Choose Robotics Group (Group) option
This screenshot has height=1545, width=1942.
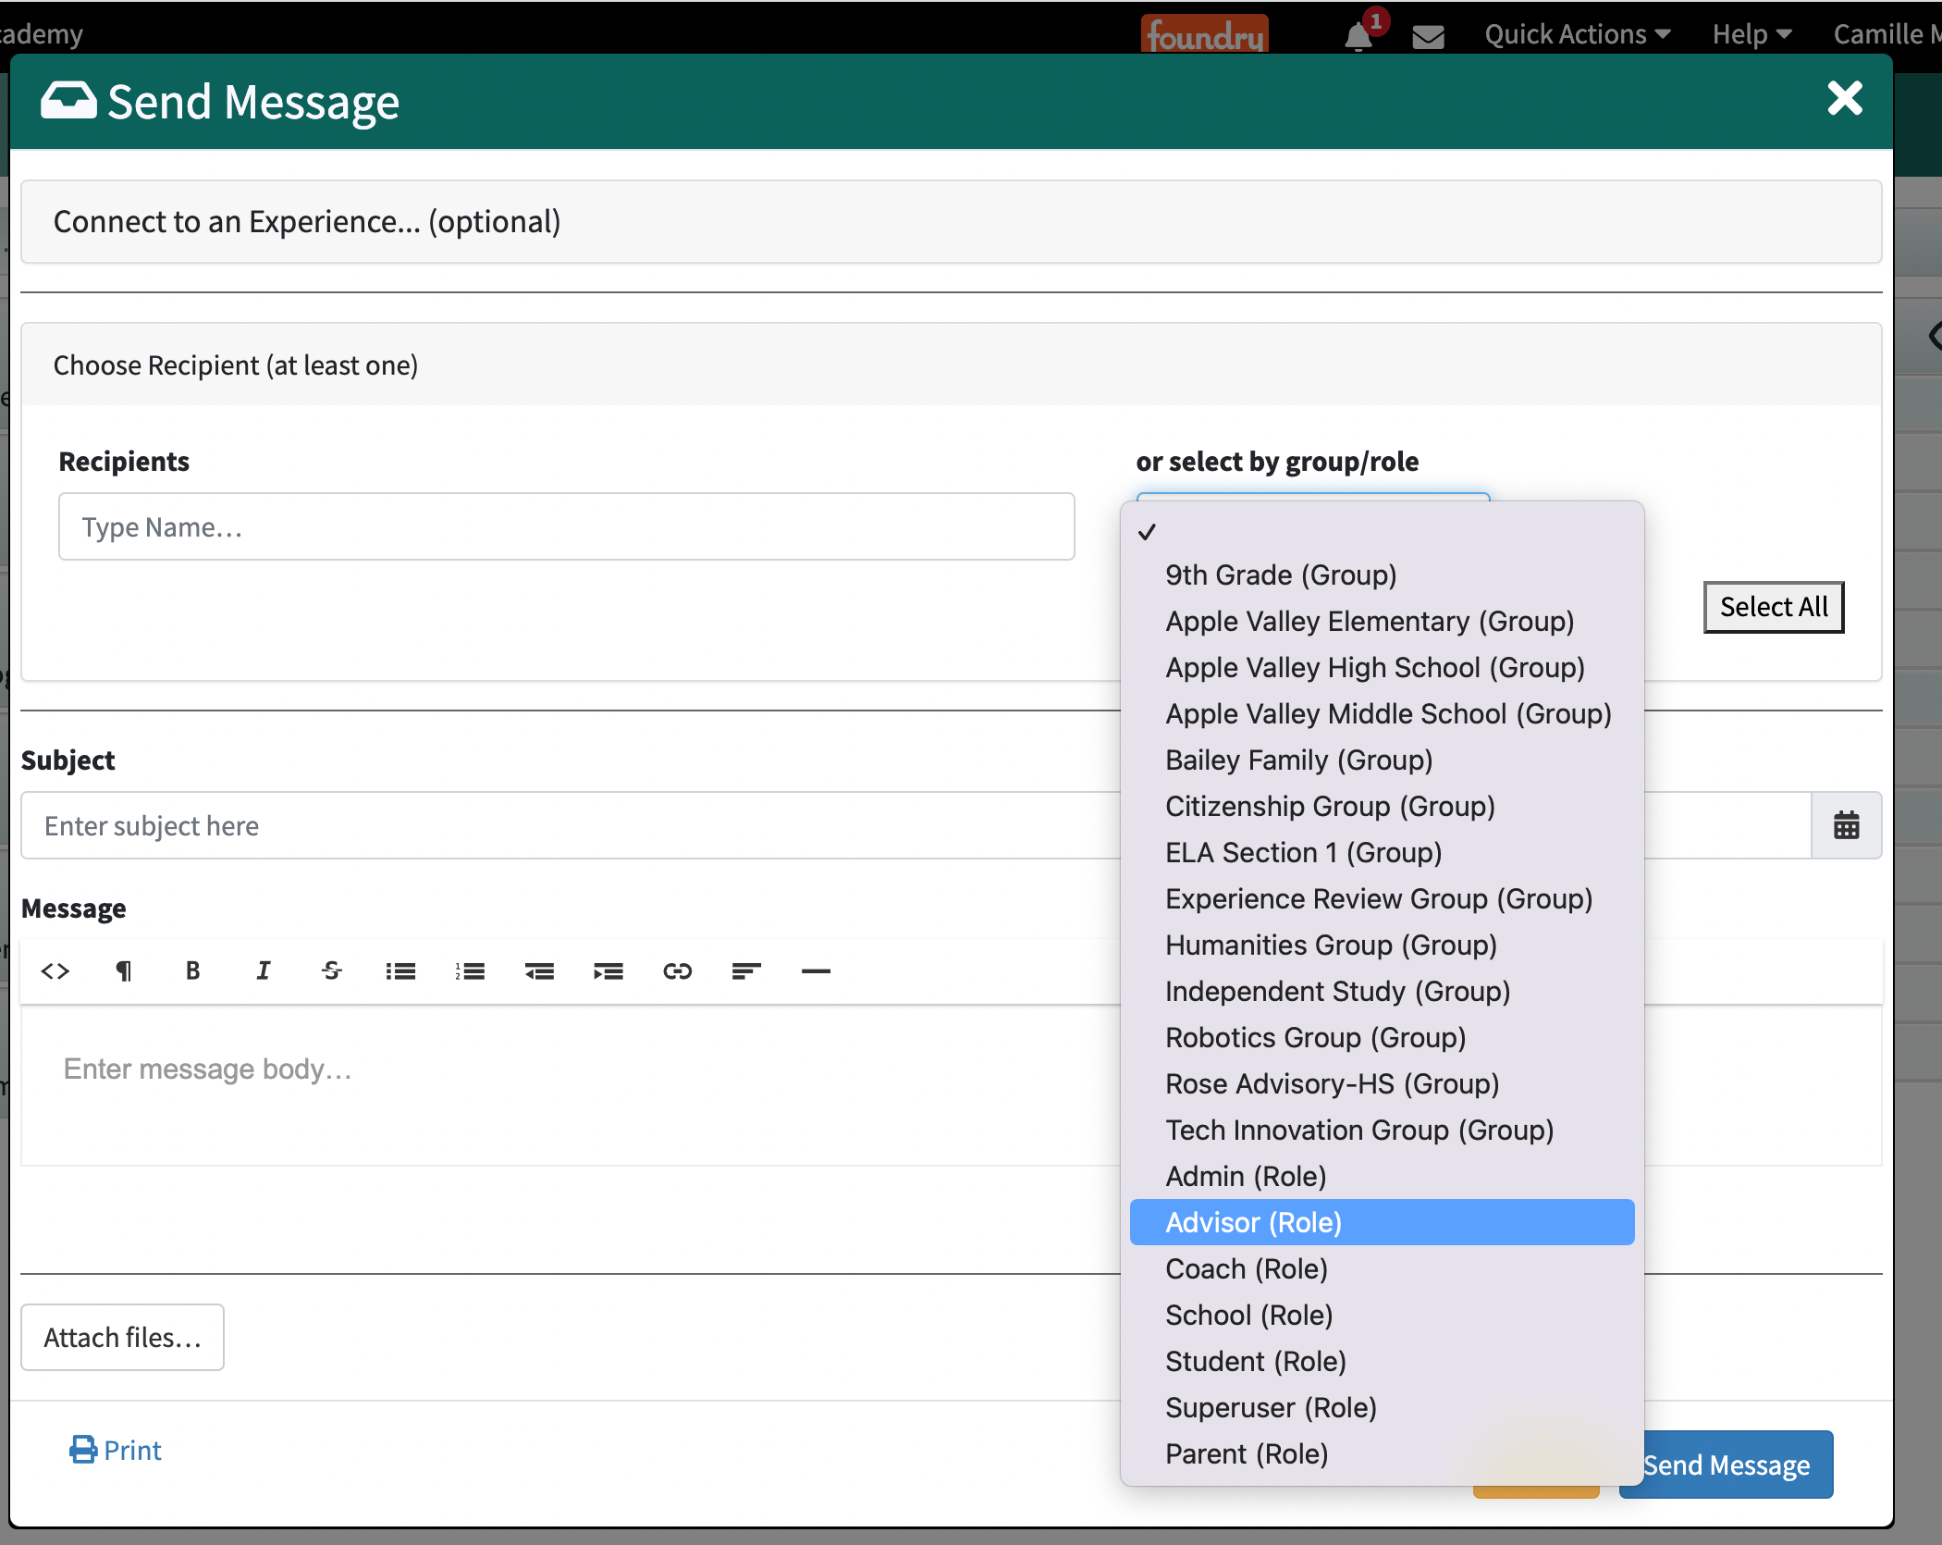click(1315, 1037)
